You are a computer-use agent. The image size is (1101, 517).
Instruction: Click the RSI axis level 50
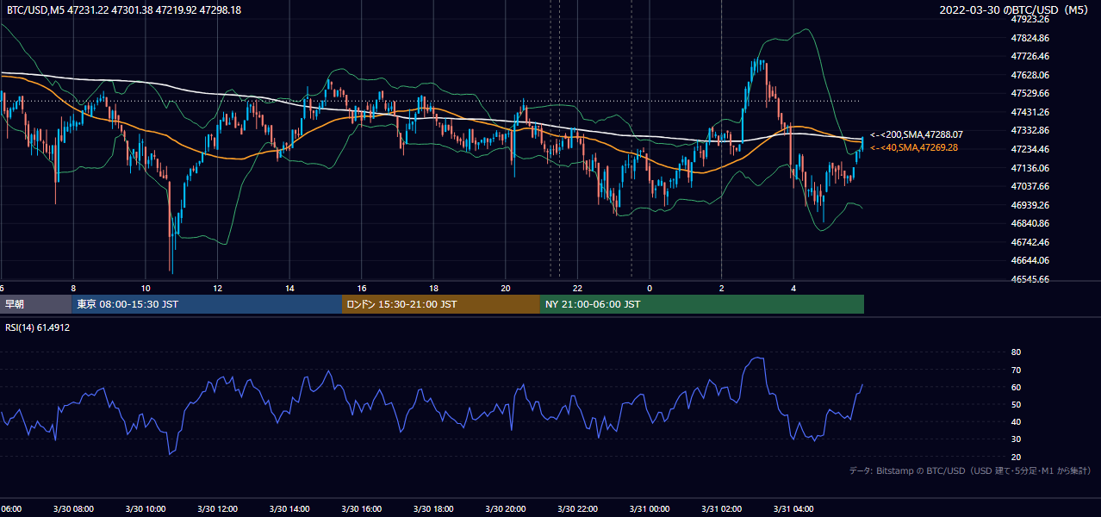(1016, 404)
